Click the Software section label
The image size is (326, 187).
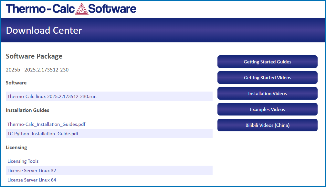click(16, 83)
